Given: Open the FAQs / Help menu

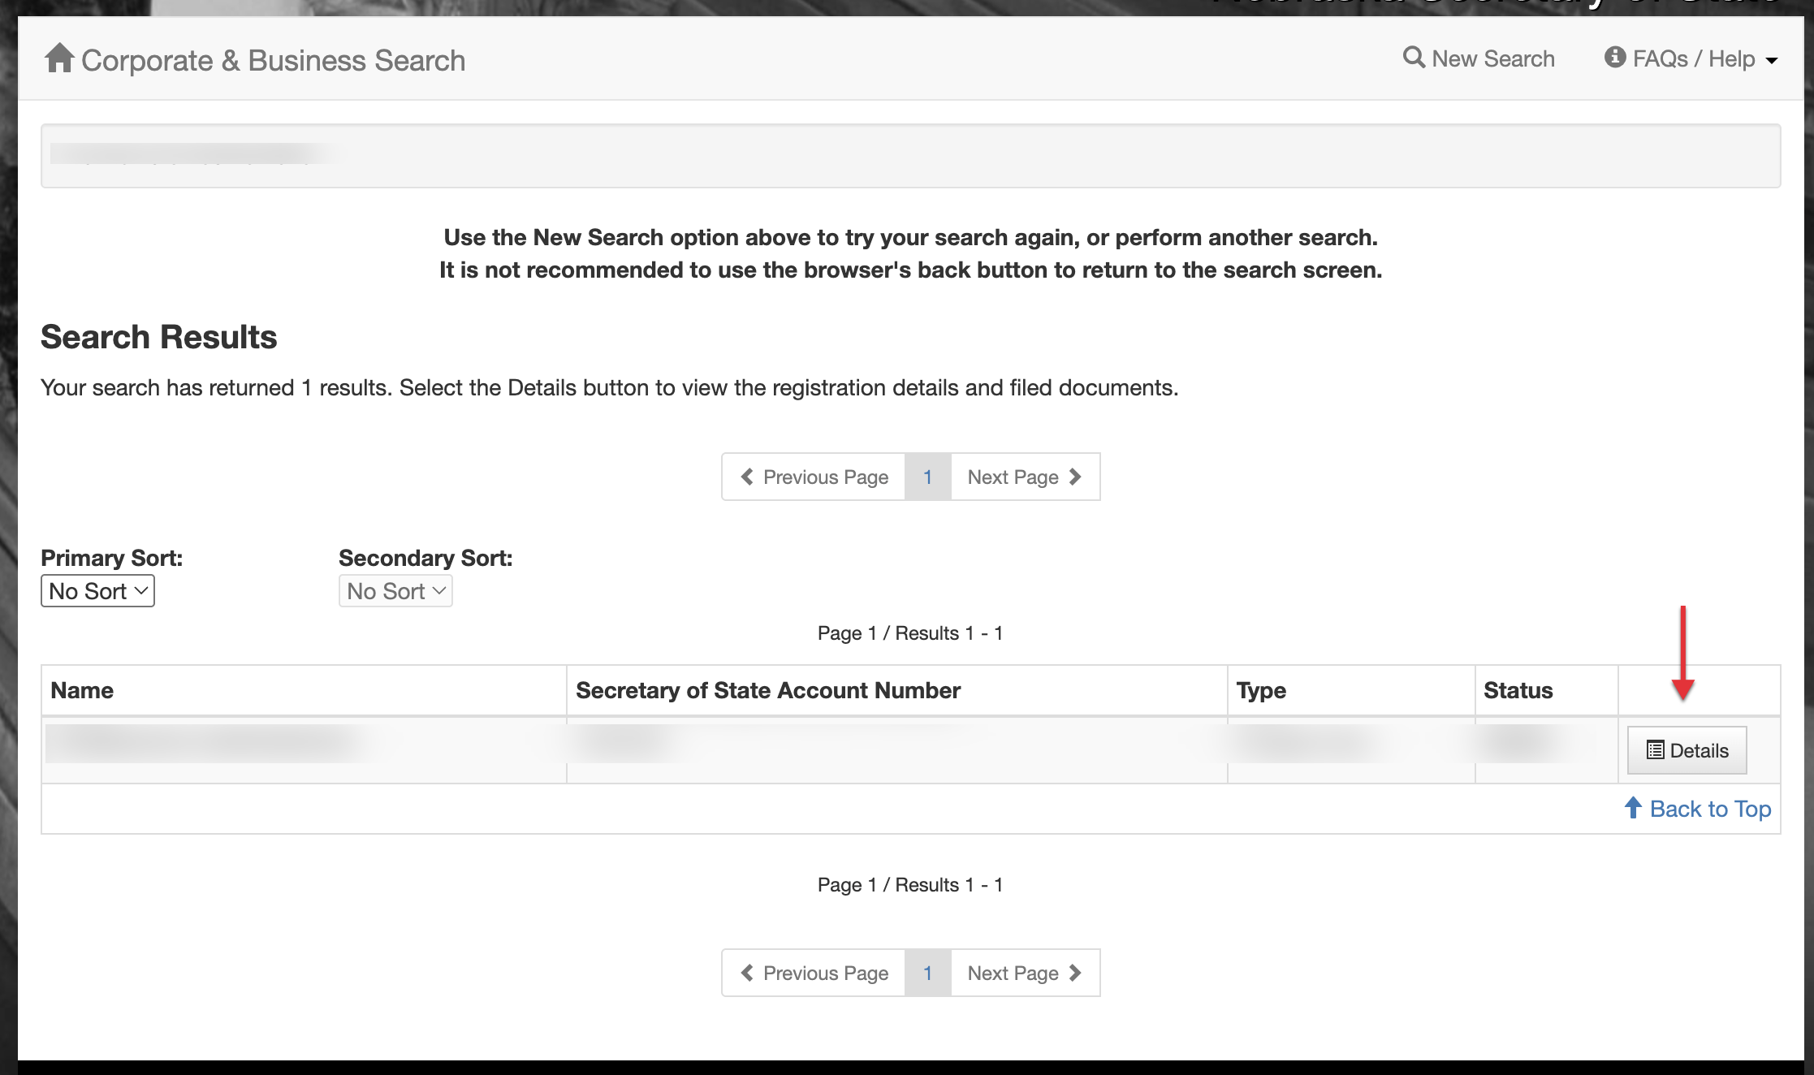Looking at the screenshot, I should click(x=1693, y=58).
